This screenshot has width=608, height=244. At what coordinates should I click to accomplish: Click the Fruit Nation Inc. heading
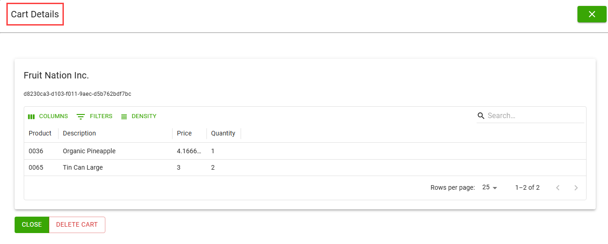point(56,75)
